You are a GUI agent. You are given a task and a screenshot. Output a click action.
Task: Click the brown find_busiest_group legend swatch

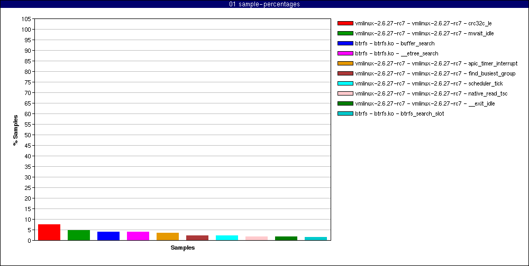point(345,73)
